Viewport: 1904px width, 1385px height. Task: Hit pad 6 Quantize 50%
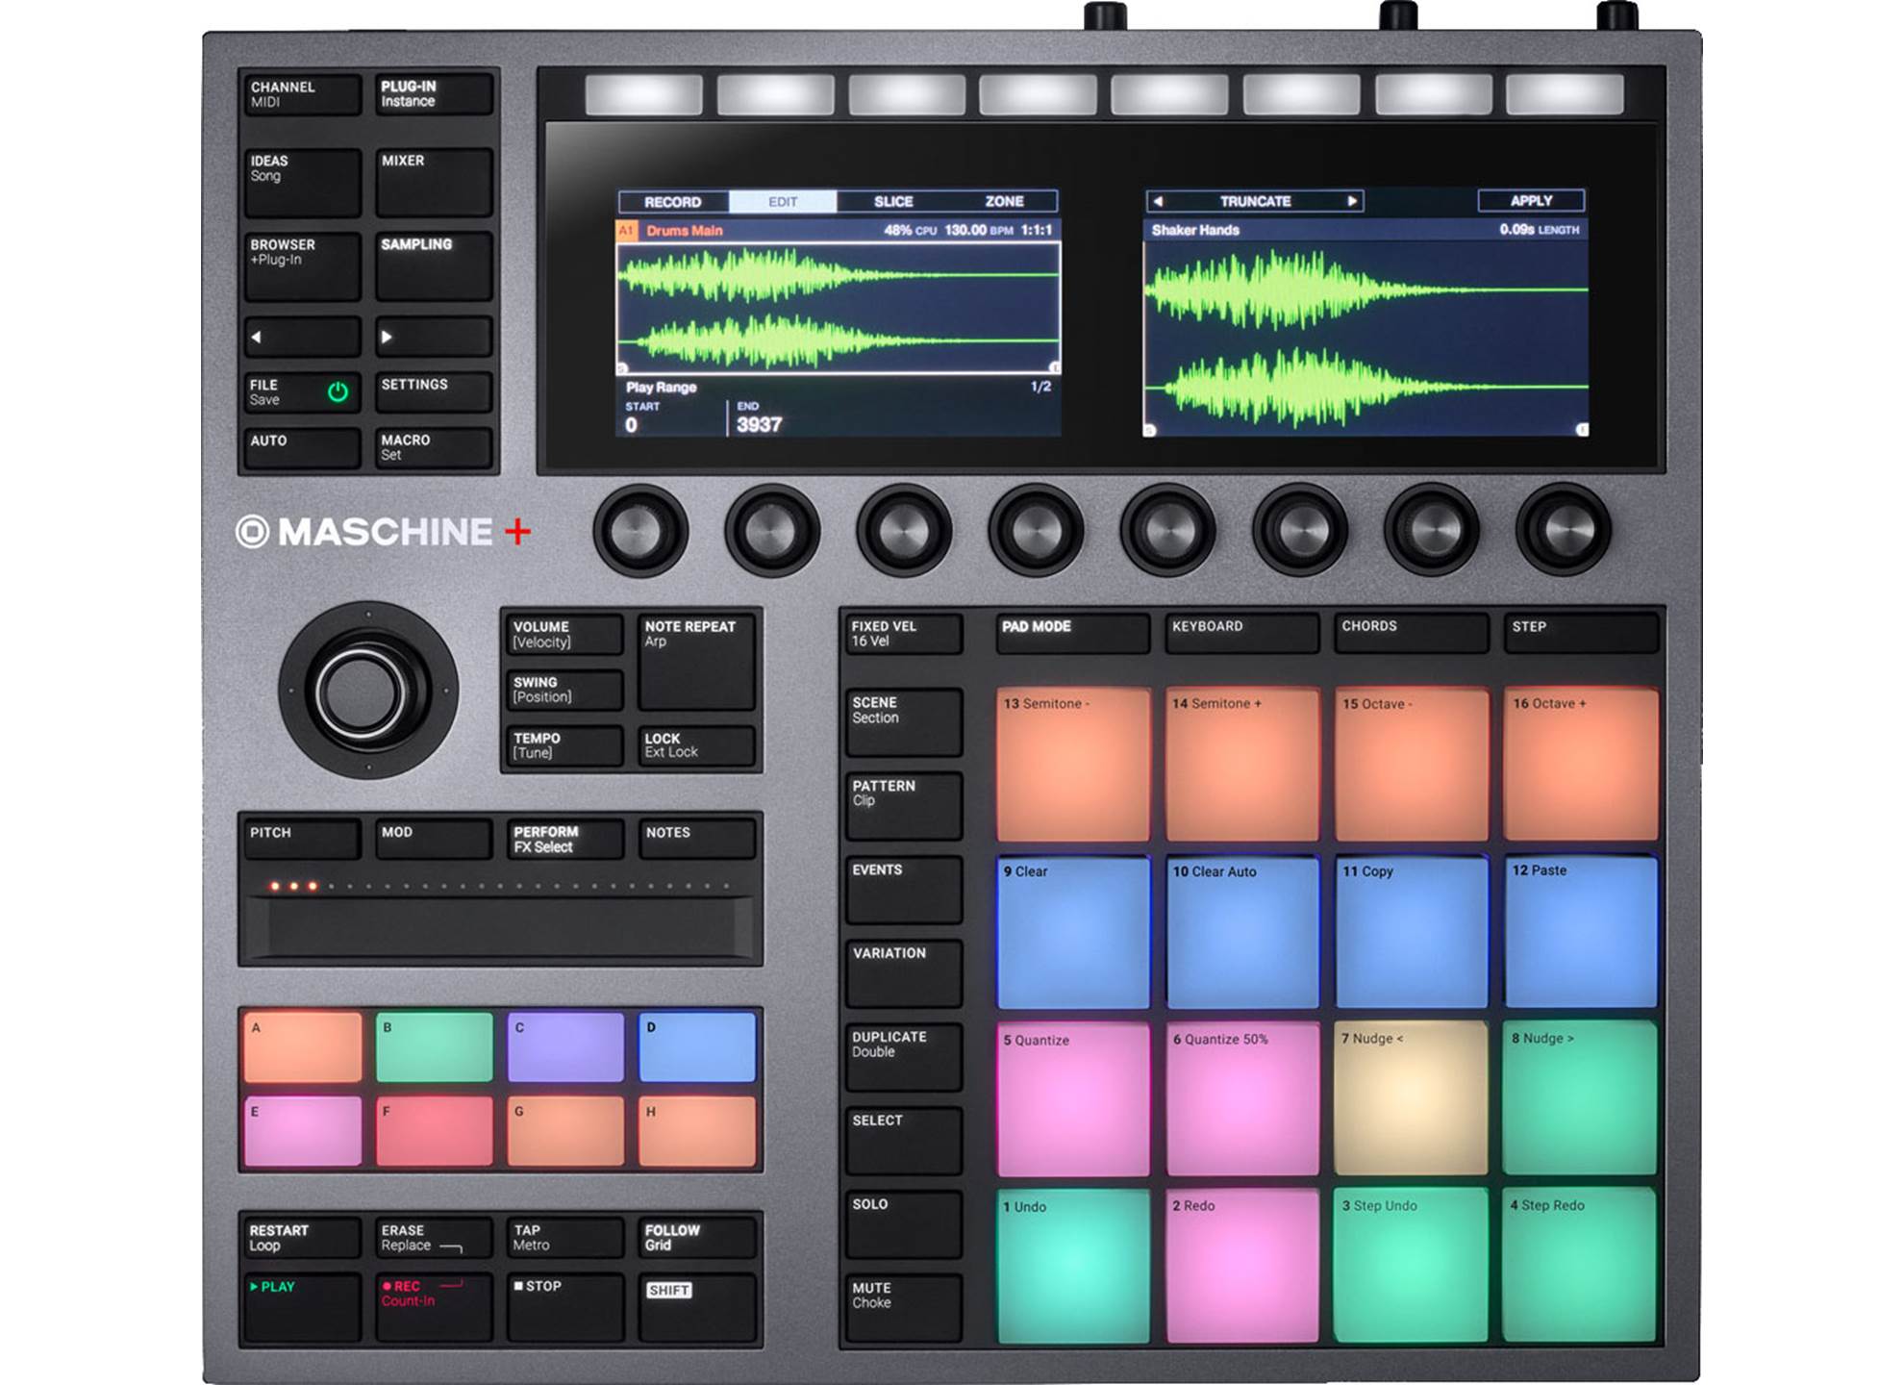(x=1242, y=1099)
